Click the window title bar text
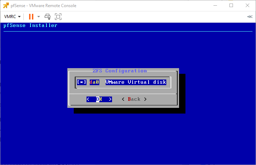 (44, 6)
